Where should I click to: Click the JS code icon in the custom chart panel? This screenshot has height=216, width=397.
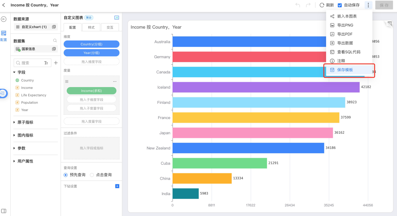coord(117,18)
